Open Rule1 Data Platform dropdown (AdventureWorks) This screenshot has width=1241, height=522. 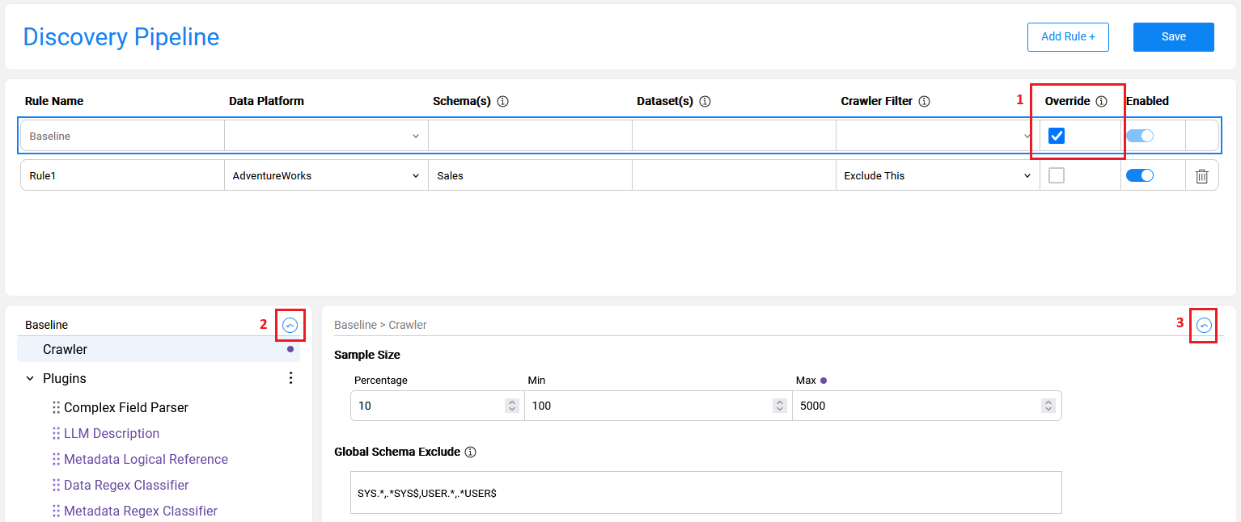click(326, 175)
